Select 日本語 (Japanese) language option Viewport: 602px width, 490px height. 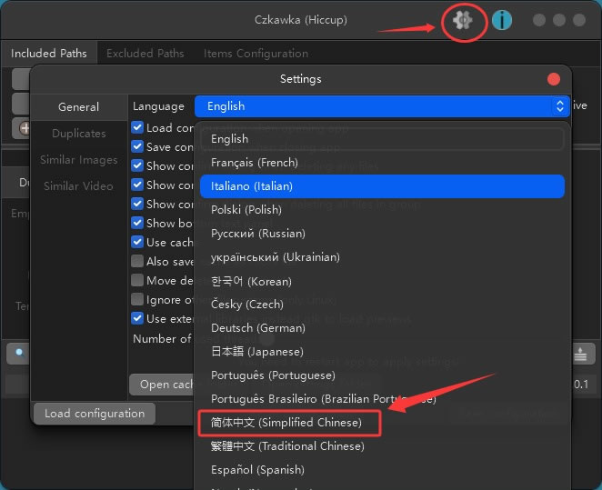point(256,352)
